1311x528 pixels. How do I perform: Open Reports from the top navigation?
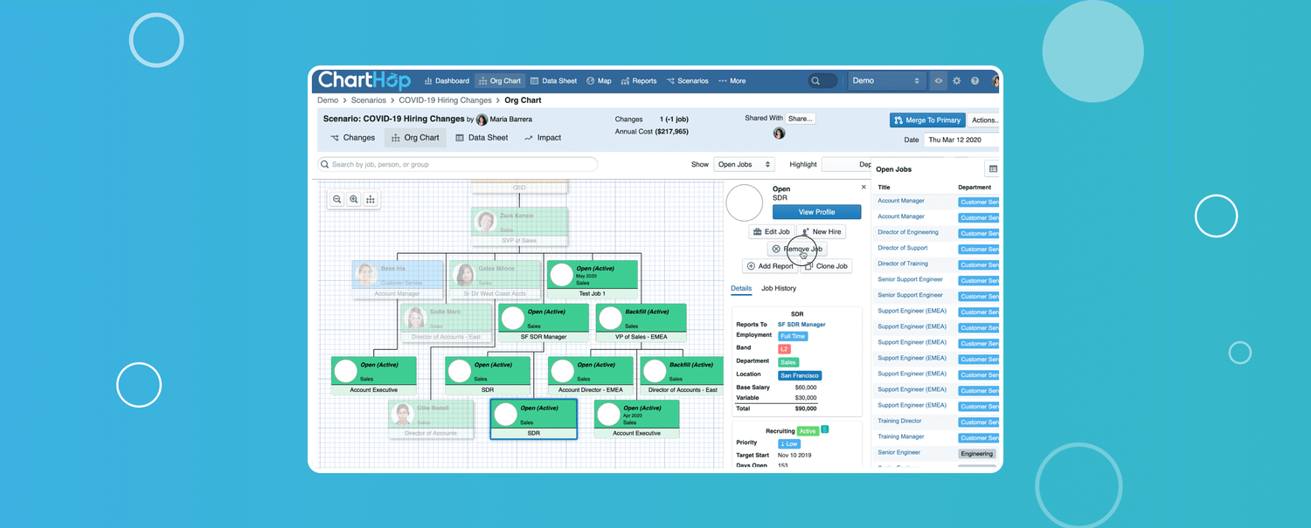click(x=639, y=81)
